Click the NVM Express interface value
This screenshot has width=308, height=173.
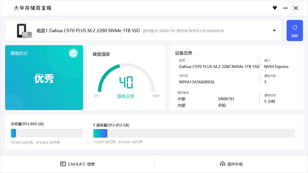276,67
